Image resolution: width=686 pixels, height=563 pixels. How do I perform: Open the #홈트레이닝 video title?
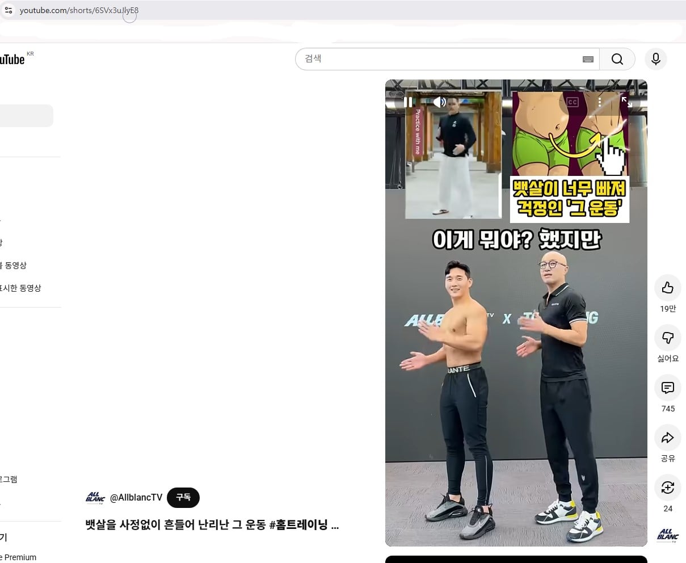click(x=212, y=525)
